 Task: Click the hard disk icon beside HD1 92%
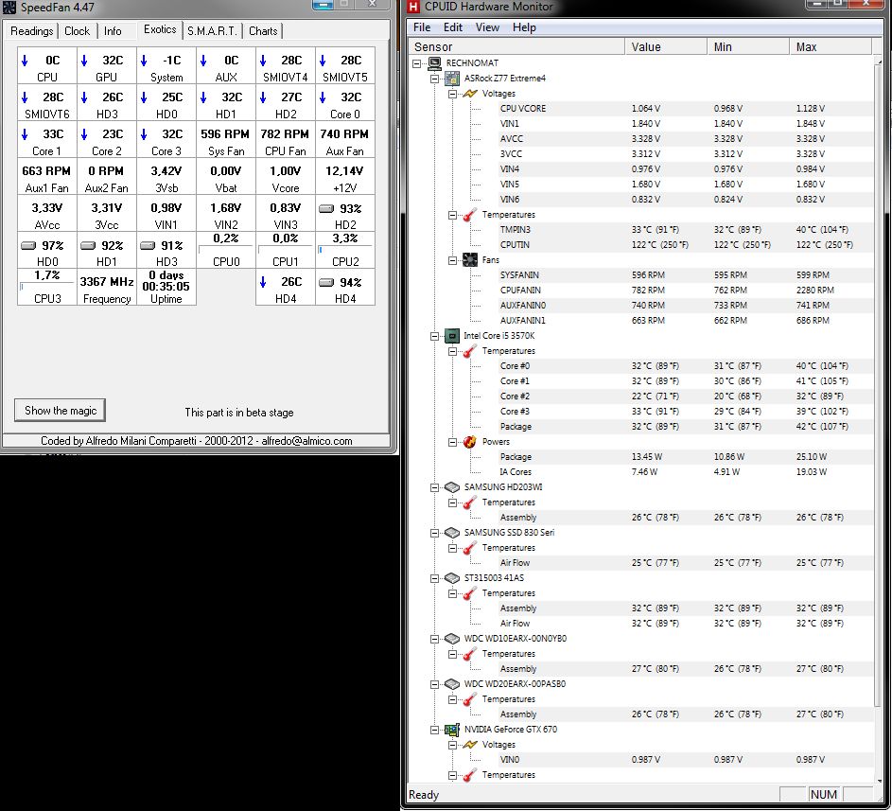point(88,246)
